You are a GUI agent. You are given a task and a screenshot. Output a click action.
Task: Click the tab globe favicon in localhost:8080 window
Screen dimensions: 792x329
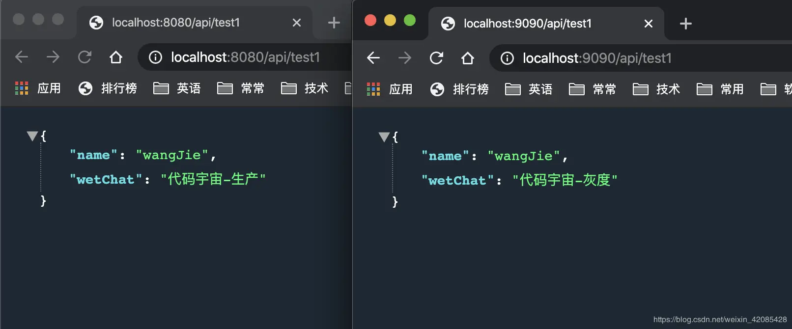[x=96, y=23]
